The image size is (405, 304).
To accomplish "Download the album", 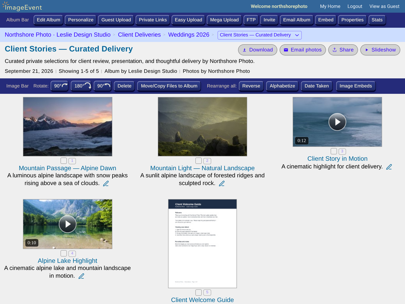I will click(x=257, y=50).
